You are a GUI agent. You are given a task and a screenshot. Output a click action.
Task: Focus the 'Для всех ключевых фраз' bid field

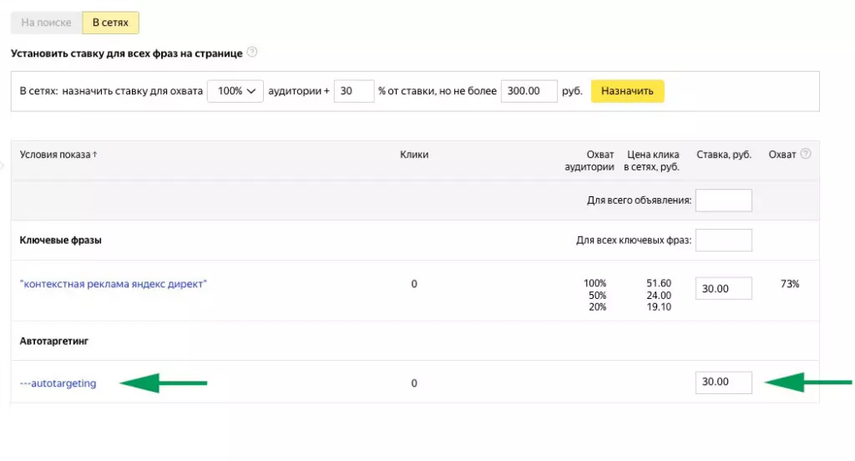(x=724, y=240)
